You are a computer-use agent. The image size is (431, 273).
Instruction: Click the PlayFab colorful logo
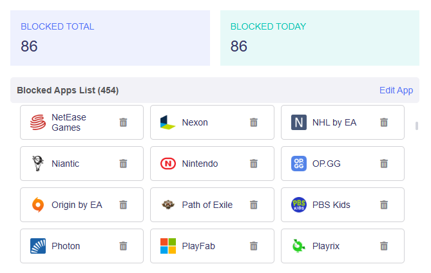pyautogui.click(x=168, y=246)
